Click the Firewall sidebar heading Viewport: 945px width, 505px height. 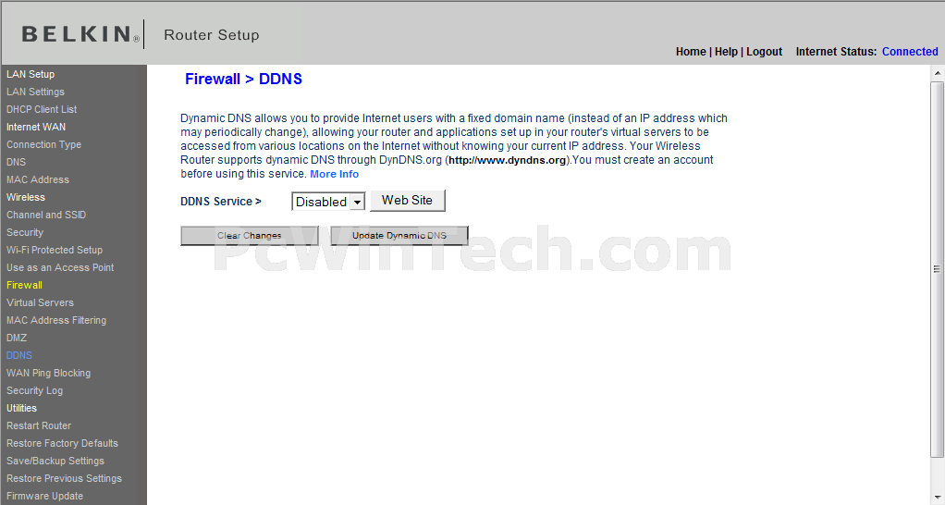point(25,285)
